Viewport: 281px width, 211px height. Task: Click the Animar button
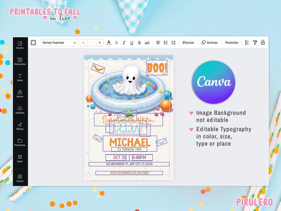click(210, 43)
